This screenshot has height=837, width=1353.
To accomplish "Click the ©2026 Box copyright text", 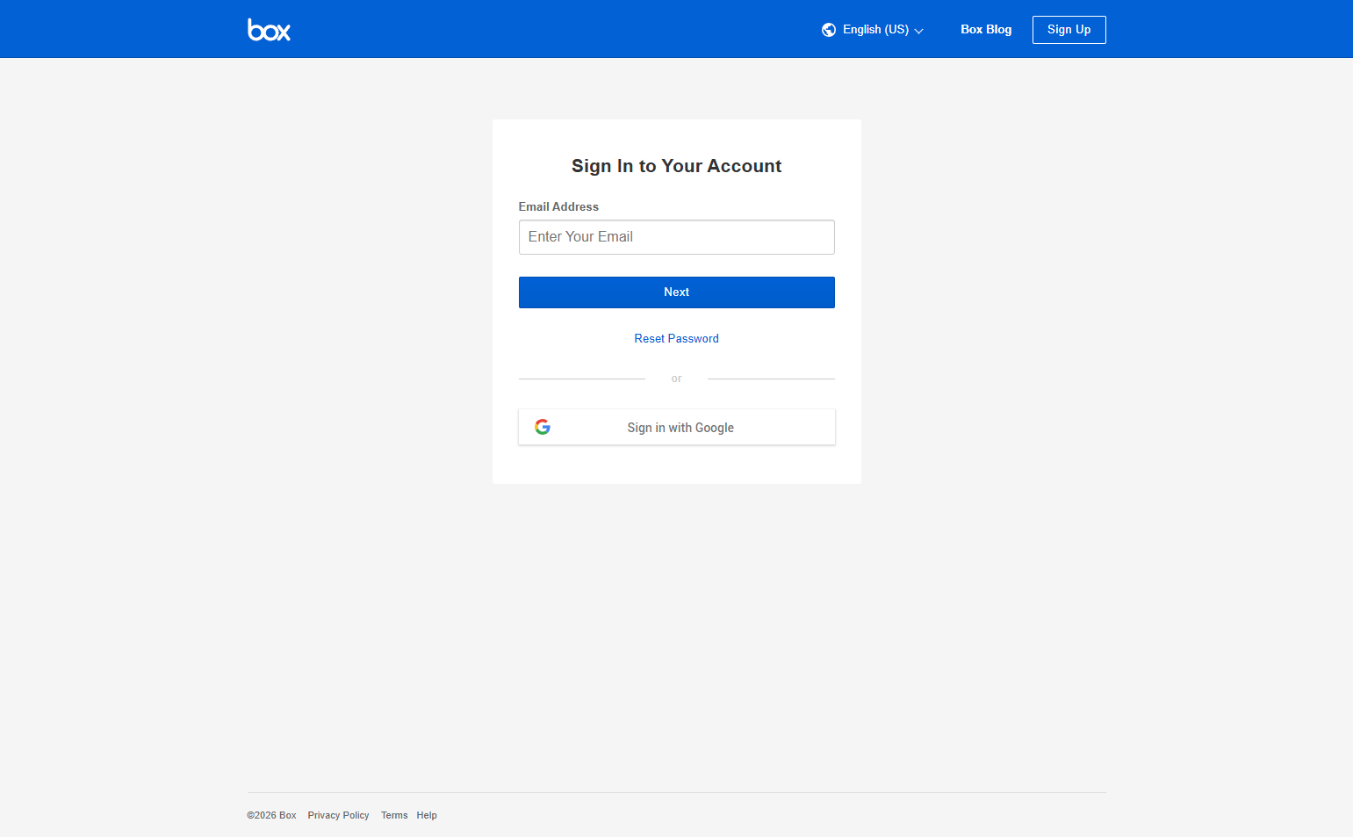I will [271, 816].
